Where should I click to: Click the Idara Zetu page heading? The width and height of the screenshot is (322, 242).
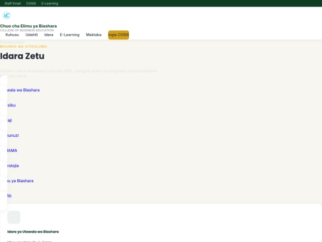(x=22, y=56)
